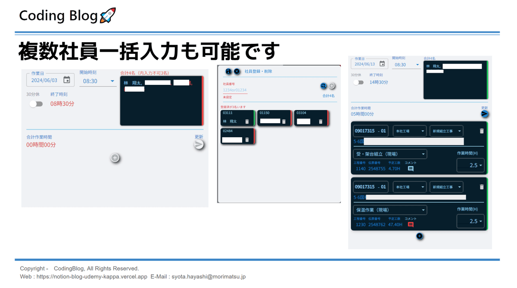
Task: Enable the 30分休 switch in right panel
Action: pyautogui.click(x=358, y=83)
